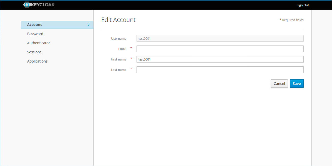Click the First name field label
This screenshot has height=166, width=332.
point(118,59)
